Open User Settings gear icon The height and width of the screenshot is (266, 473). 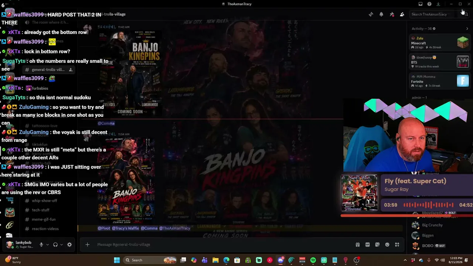69,245
